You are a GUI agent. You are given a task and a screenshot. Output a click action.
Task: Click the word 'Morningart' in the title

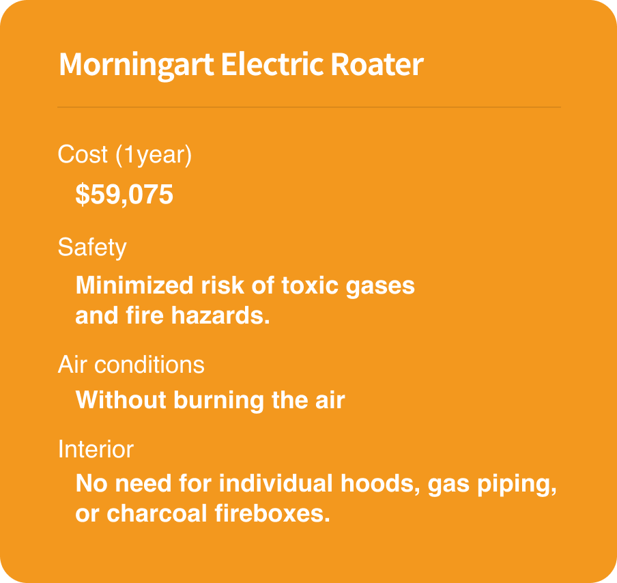click(136, 66)
